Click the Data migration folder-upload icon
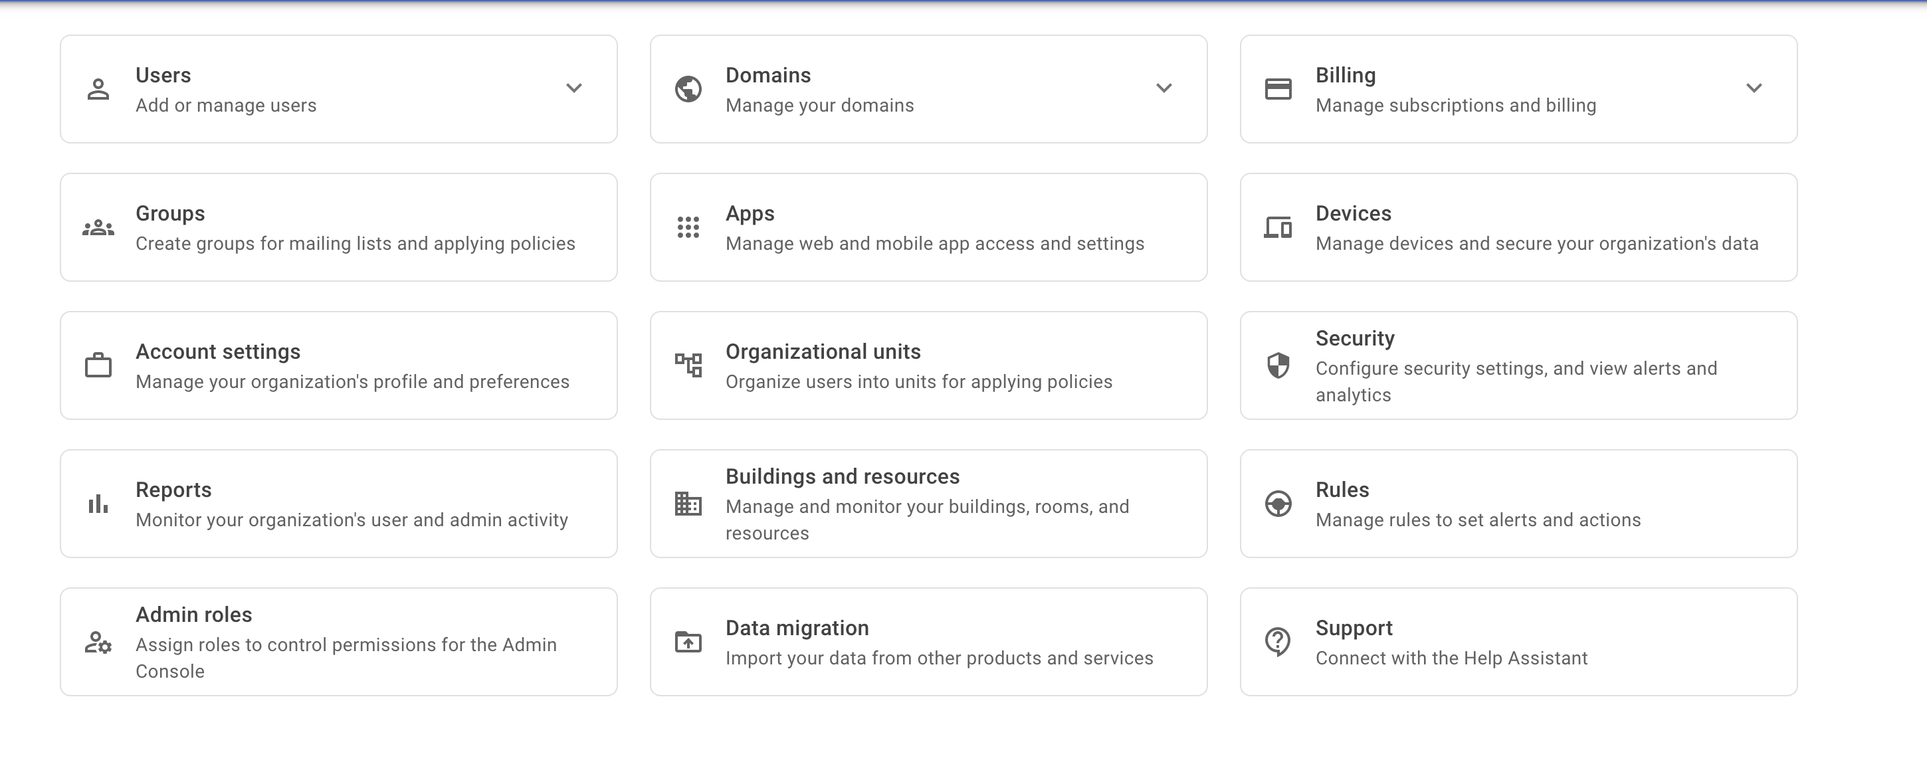The height and width of the screenshot is (784, 1927). point(688,642)
